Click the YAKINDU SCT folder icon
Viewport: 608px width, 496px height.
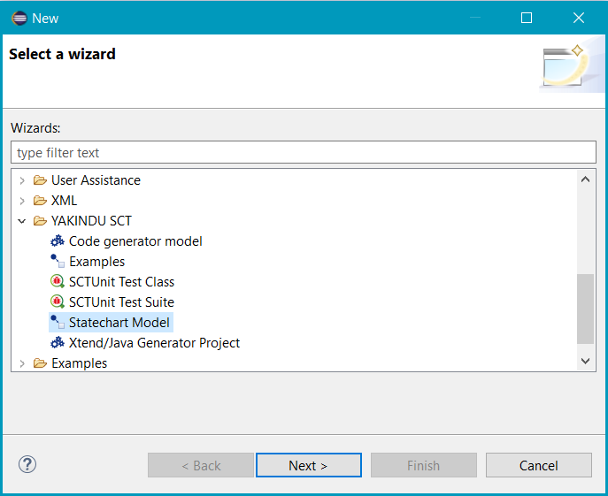point(40,221)
